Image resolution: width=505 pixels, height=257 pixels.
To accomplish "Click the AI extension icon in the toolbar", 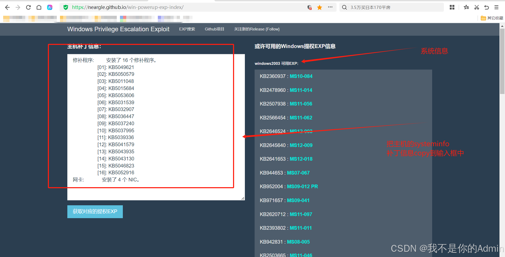I will tap(50, 7).
